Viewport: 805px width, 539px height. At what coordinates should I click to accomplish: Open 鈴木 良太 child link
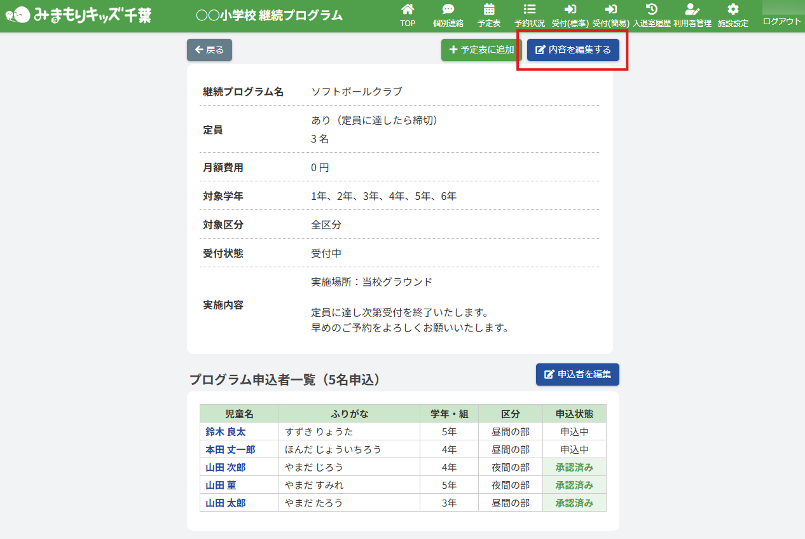click(225, 431)
